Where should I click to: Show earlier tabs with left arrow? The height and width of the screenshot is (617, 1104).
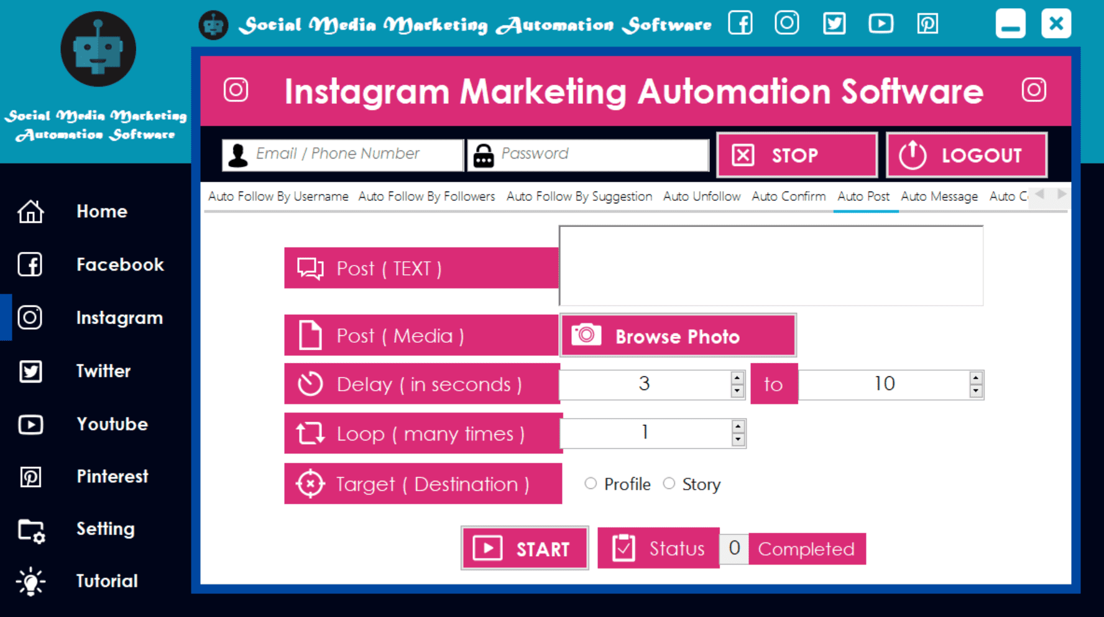1040,194
